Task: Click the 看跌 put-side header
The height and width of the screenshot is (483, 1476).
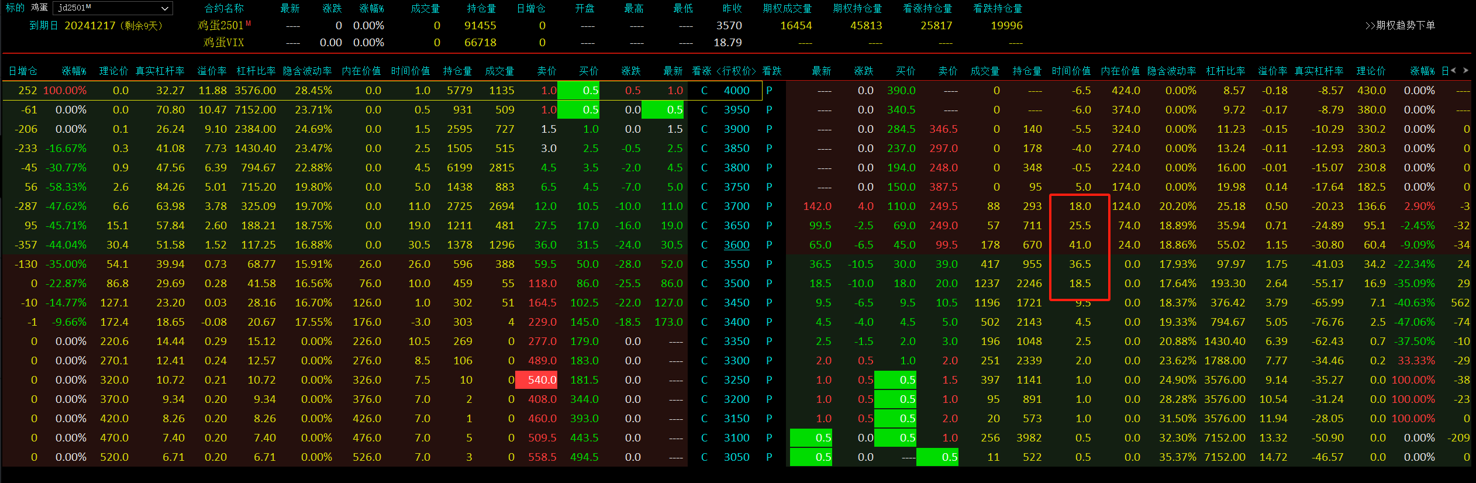Action: pyautogui.click(x=772, y=71)
